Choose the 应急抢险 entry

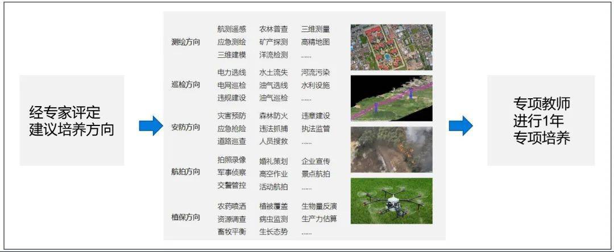pyautogui.click(x=232, y=128)
